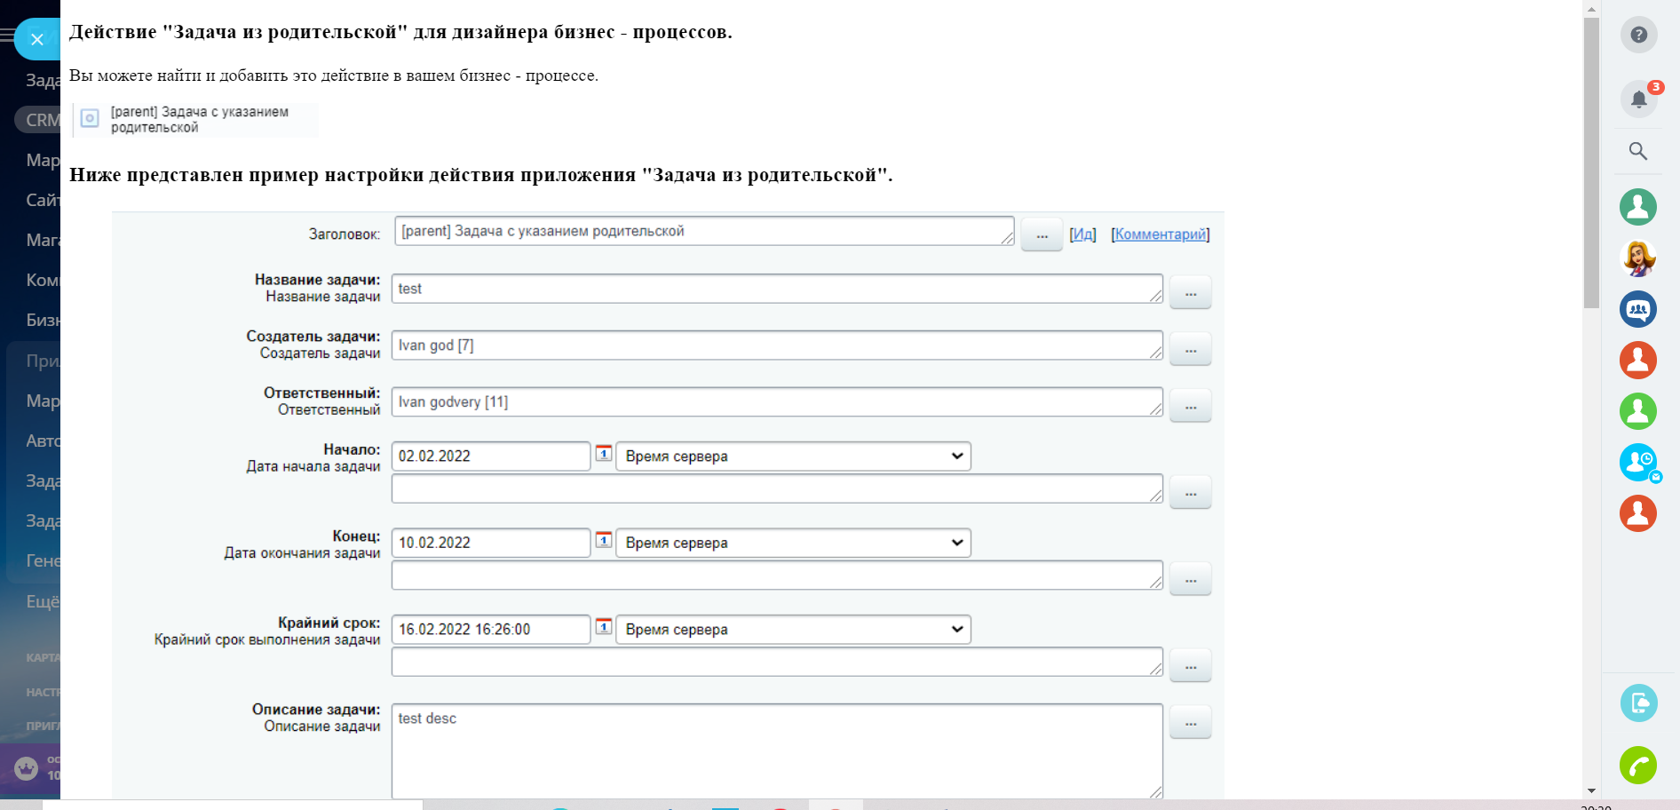The height and width of the screenshot is (810, 1680).
Task: Click the green phone call button
Action: coord(1638,765)
